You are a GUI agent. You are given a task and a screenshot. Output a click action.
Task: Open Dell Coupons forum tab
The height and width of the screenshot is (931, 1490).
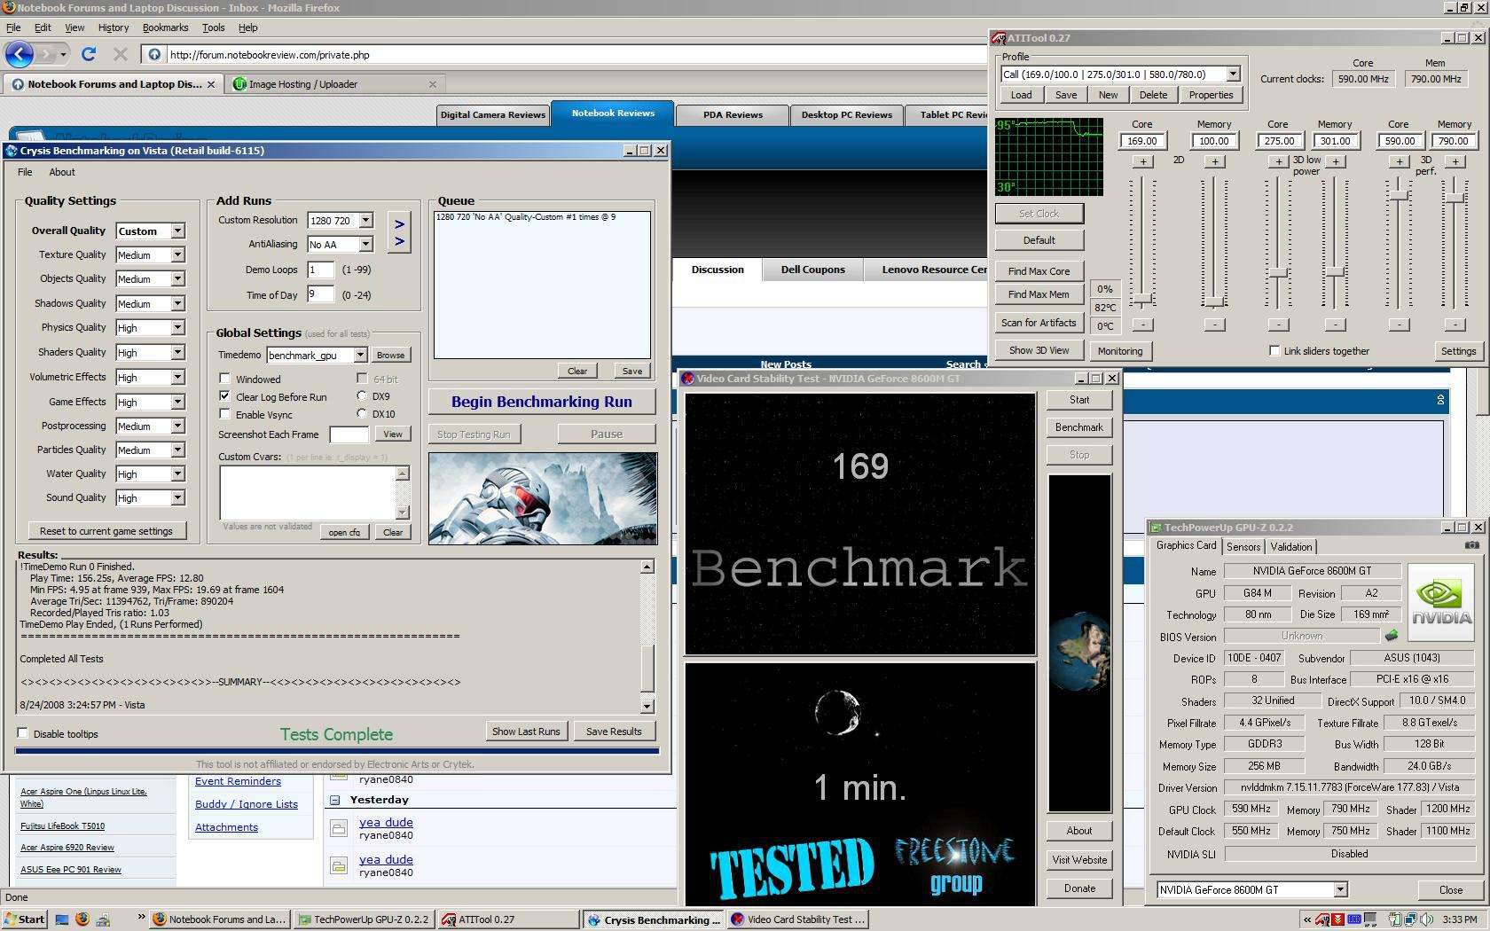click(812, 270)
